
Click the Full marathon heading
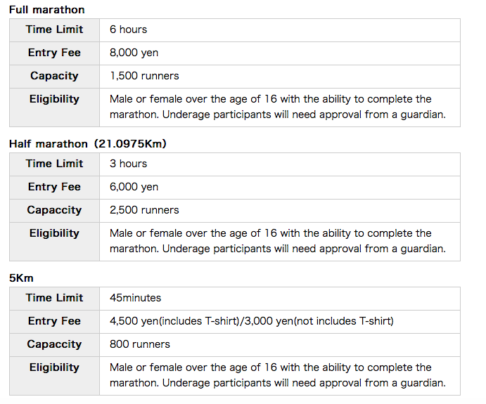[x=47, y=10]
